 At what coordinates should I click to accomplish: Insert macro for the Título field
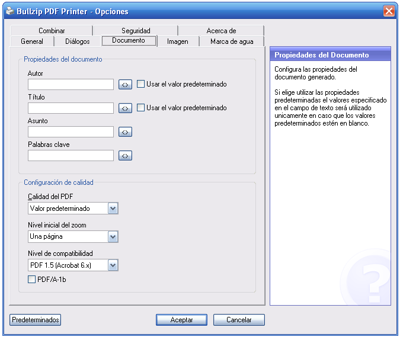coord(125,108)
